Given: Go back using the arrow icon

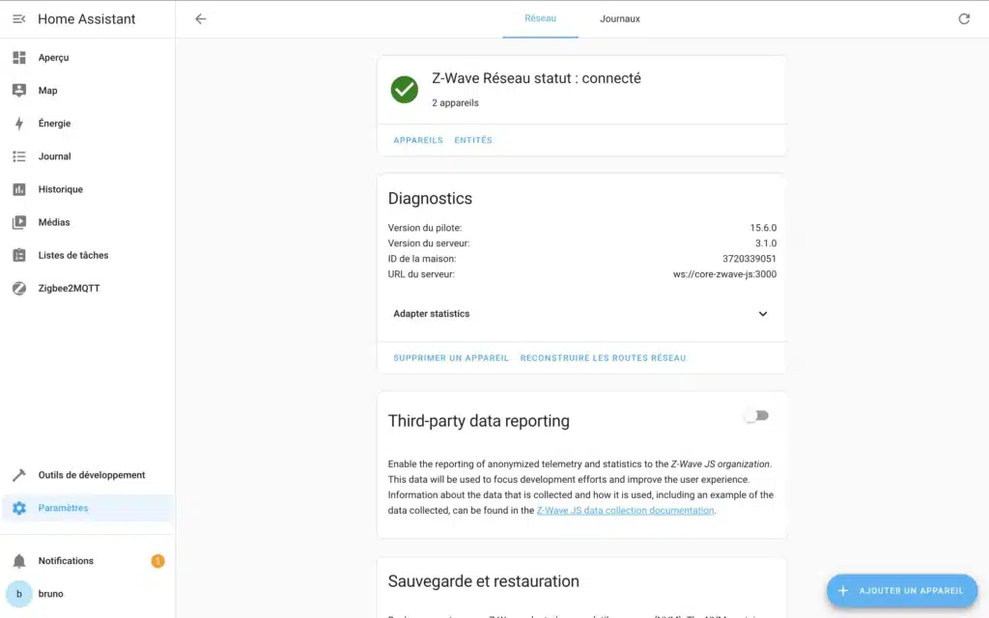Looking at the screenshot, I should (x=201, y=19).
